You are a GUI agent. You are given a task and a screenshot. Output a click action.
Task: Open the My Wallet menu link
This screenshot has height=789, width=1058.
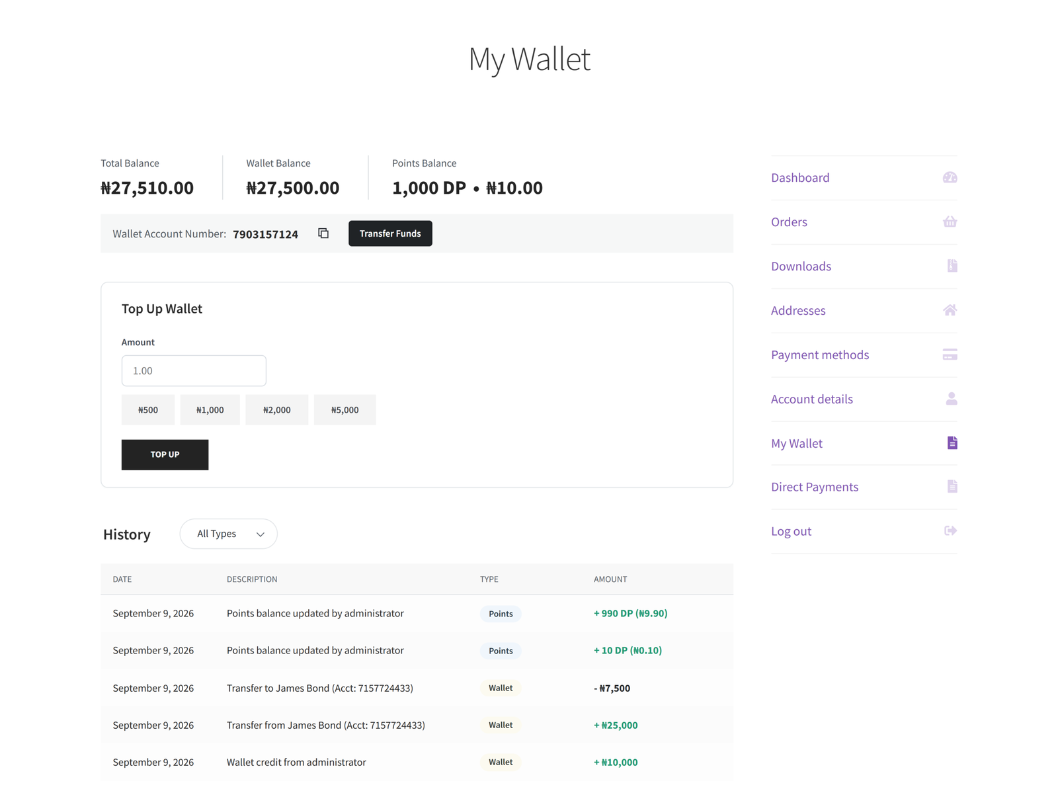pos(796,443)
